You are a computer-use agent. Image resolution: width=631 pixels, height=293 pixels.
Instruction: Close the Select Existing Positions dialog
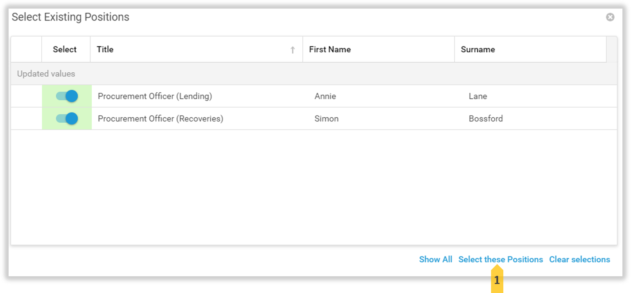[610, 17]
